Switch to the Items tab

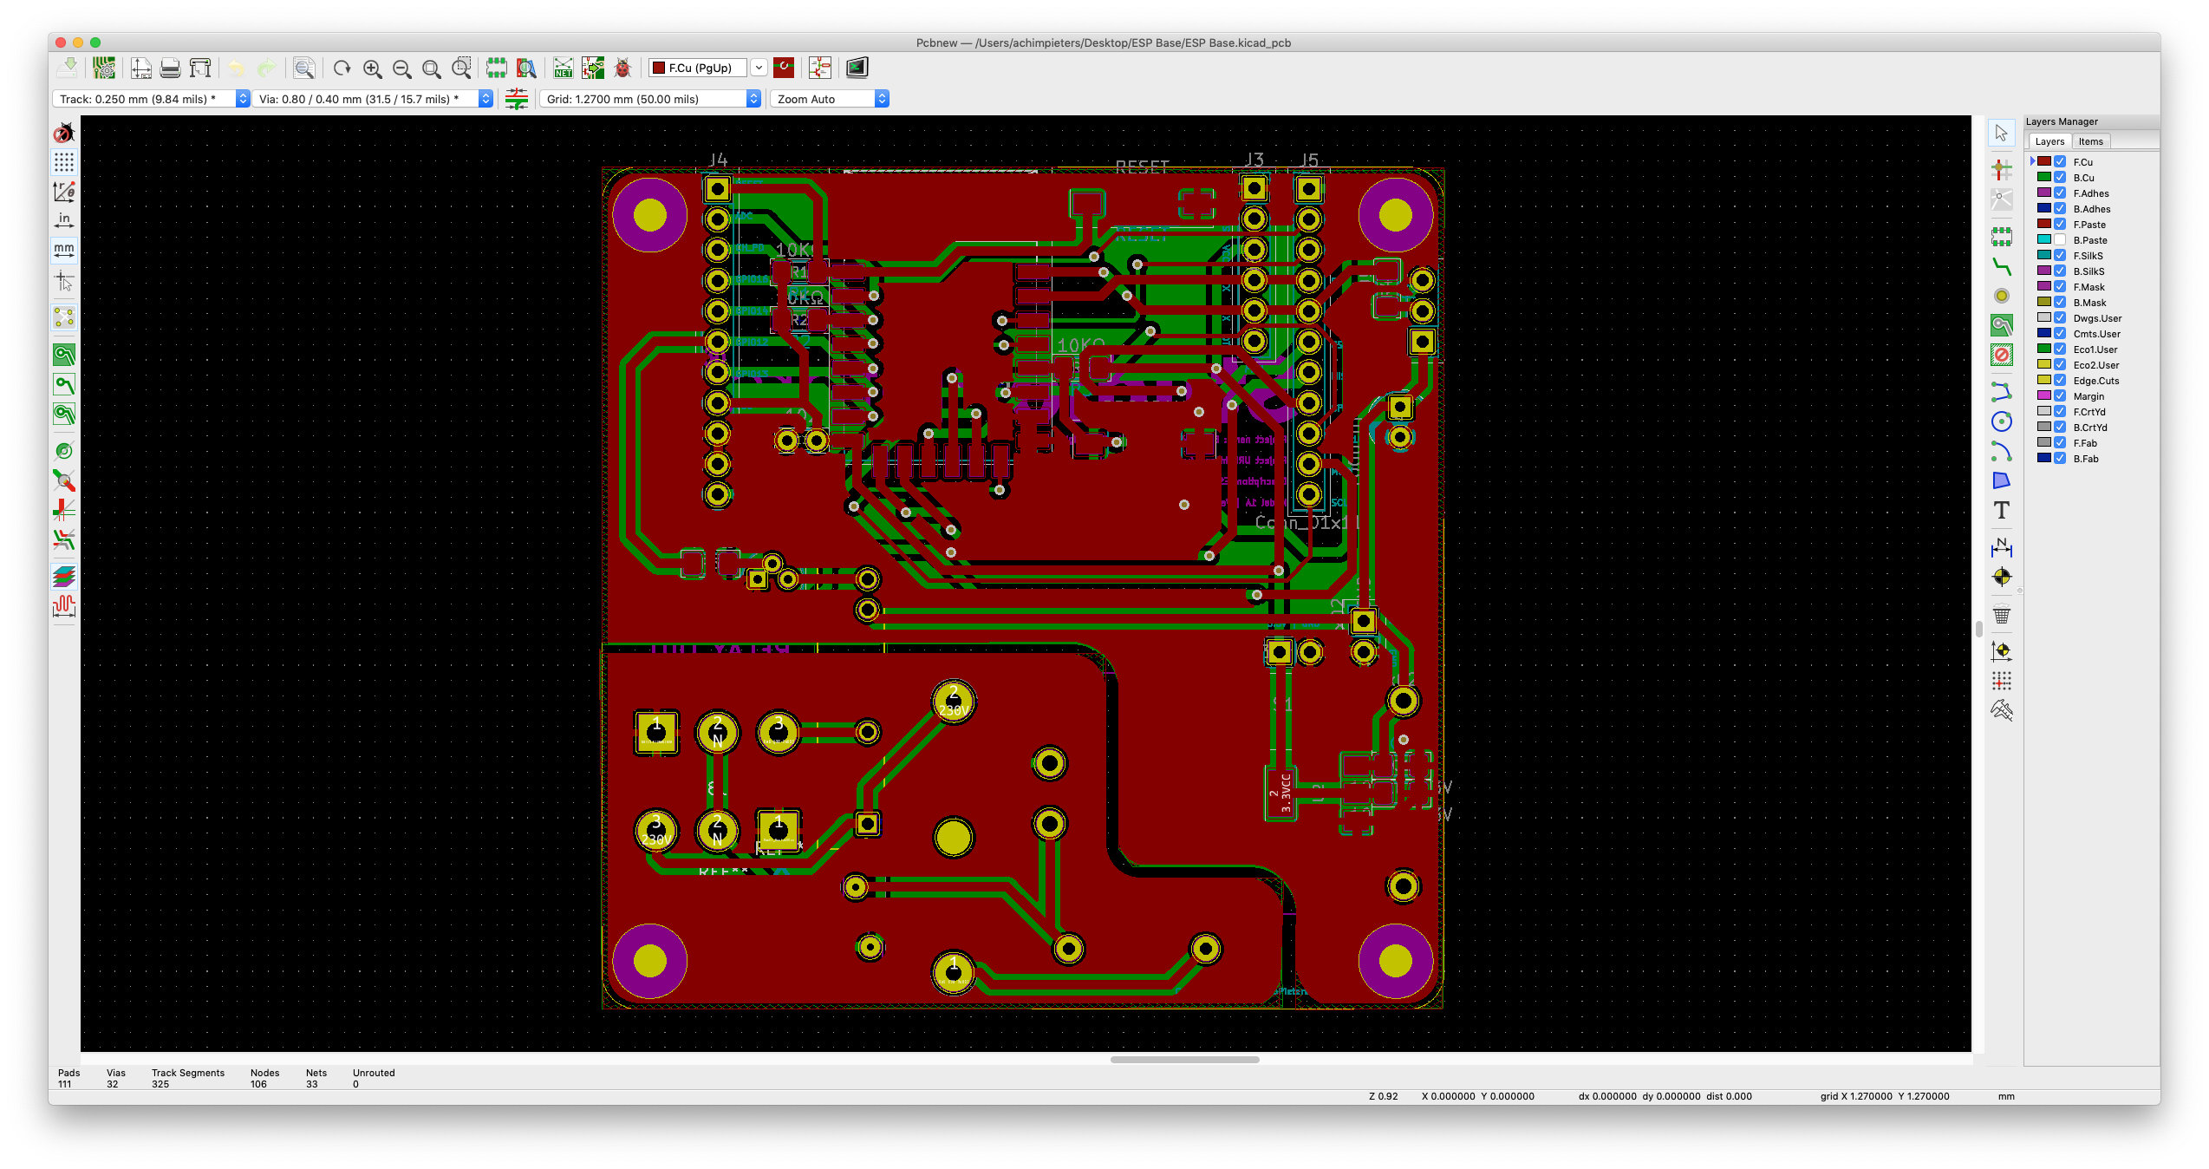(2090, 141)
